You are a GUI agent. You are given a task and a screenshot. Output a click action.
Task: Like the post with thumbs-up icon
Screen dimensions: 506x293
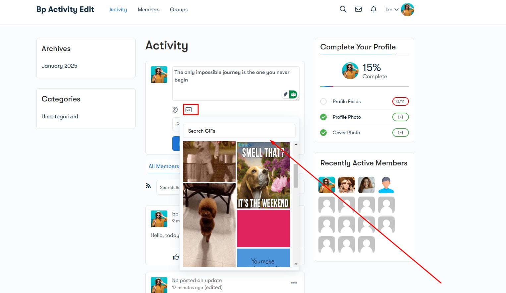[176, 257]
